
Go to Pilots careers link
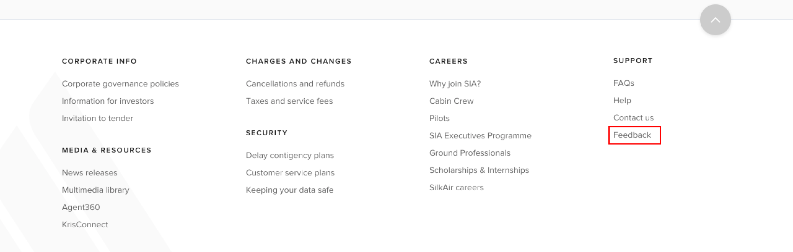439,118
